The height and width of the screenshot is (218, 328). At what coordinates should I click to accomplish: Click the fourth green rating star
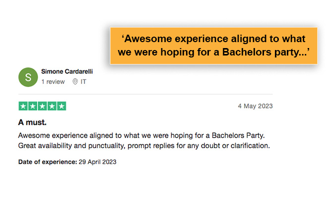52,106
